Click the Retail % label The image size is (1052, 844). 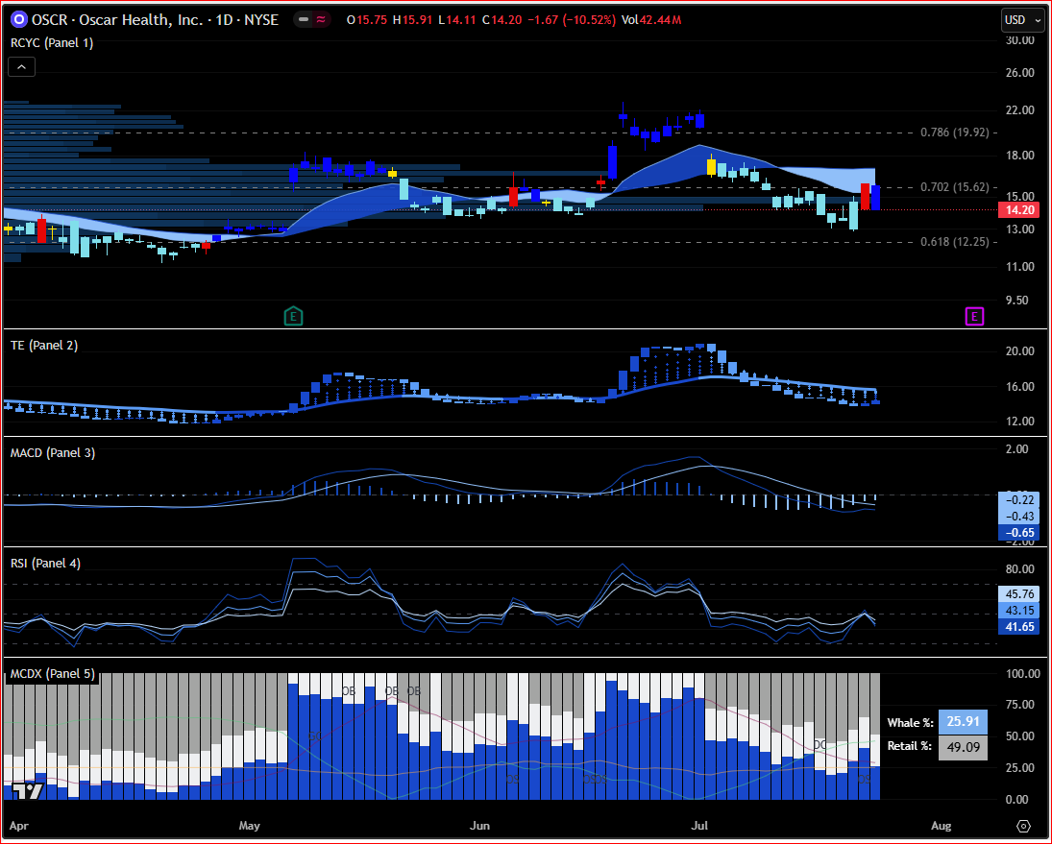click(910, 746)
